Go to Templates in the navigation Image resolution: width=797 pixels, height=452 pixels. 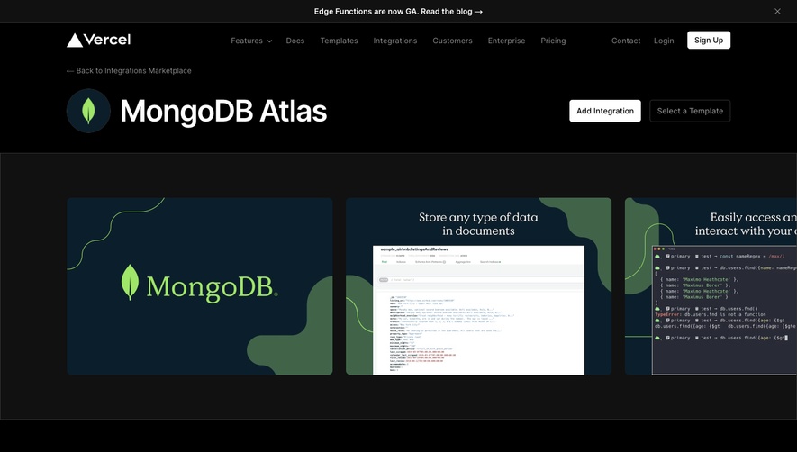click(x=339, y=41)
